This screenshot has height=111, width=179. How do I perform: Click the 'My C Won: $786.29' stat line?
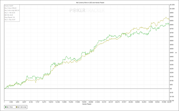coord(10,8)
